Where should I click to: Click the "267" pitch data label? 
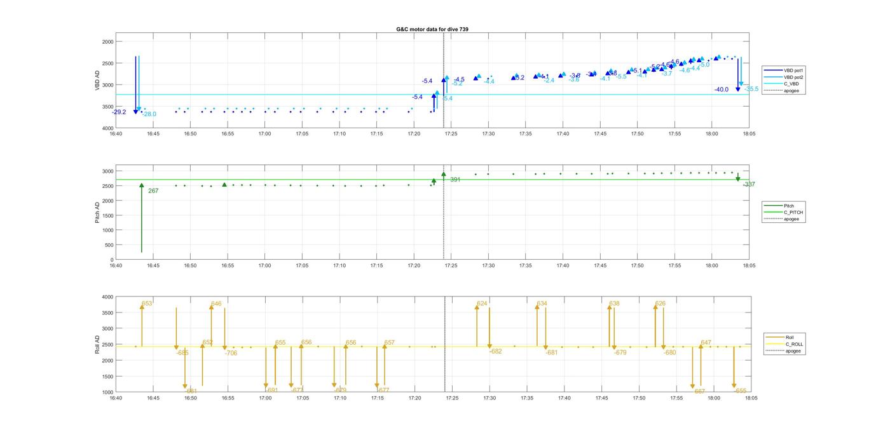(153, 190)
